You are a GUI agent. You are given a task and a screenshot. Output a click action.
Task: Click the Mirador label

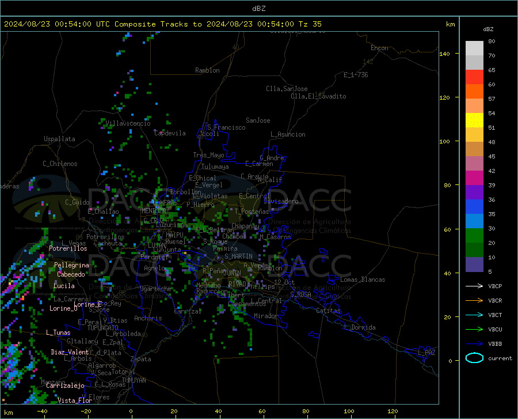coord(265,316)
